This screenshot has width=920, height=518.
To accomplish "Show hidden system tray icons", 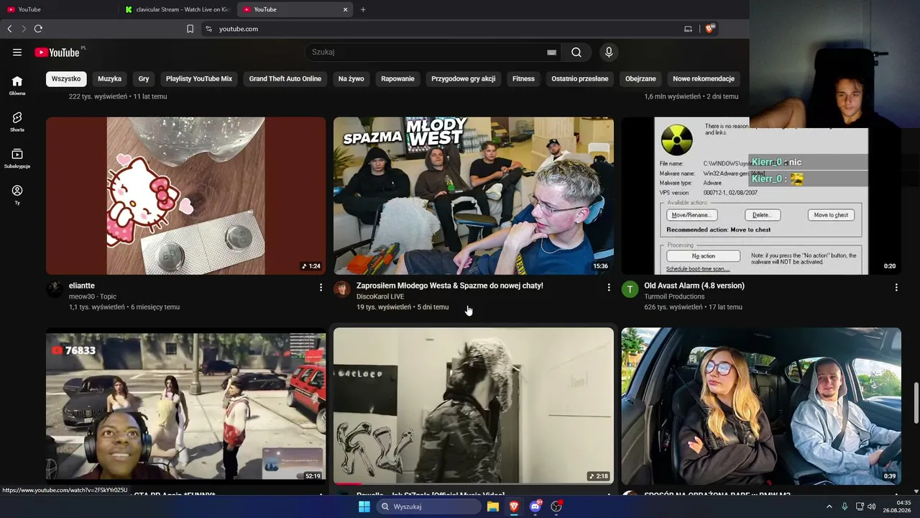I will point(829,506).
